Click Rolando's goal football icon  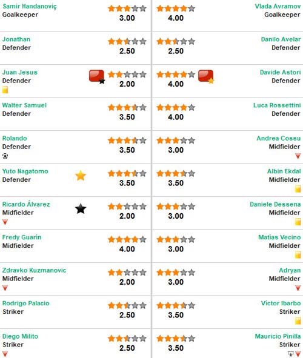point(5,156)
